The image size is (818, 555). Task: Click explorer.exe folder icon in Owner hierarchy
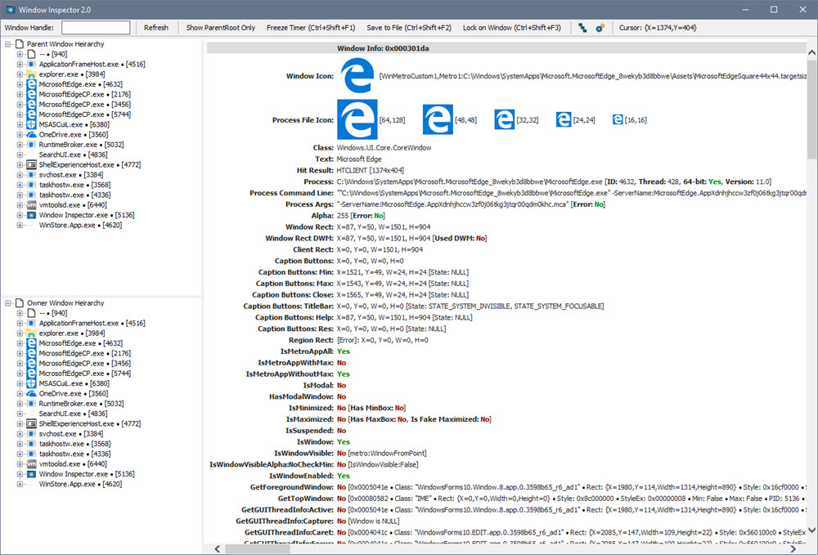click(31, 333)
